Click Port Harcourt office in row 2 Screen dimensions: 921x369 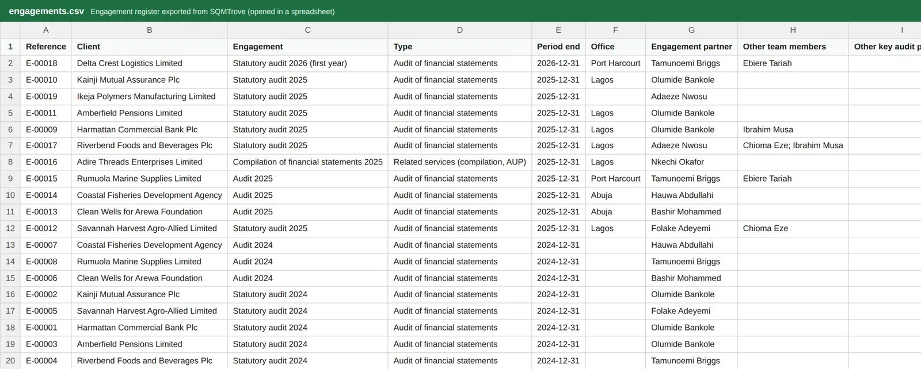pyautogui.click(x=615, y=63)
